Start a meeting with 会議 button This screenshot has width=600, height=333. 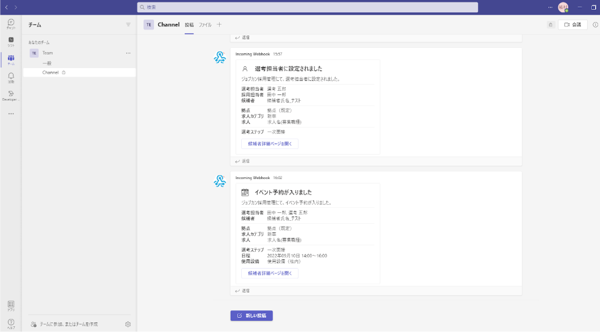[x=572, y=25]
